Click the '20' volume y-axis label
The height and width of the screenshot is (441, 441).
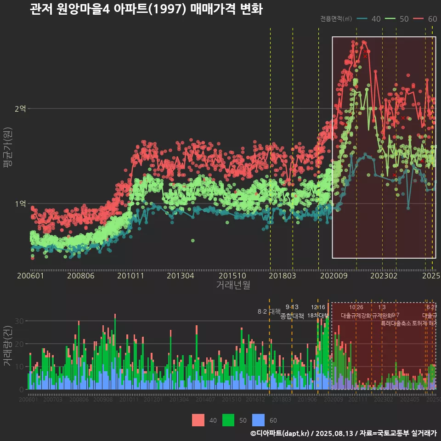click(19, 344)
